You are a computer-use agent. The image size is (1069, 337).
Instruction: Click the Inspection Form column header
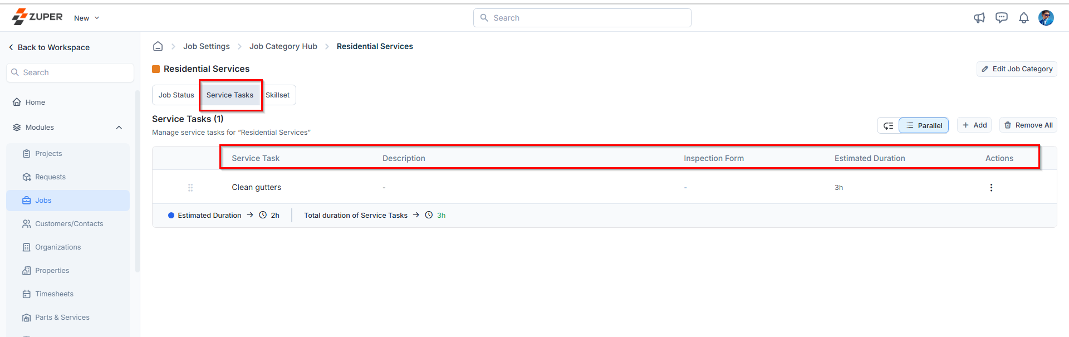coord(714,158)
